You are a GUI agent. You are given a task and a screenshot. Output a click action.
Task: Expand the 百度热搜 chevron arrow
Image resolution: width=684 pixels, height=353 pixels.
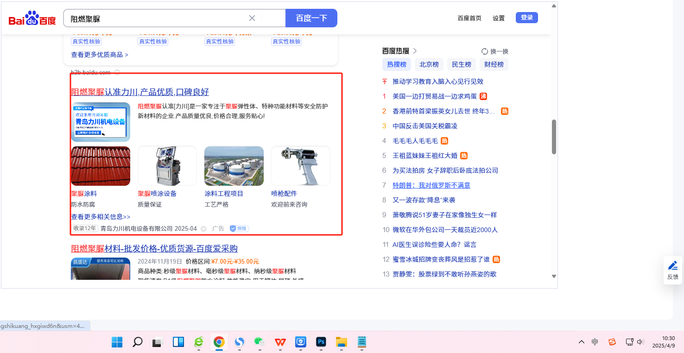click(415, 51)
